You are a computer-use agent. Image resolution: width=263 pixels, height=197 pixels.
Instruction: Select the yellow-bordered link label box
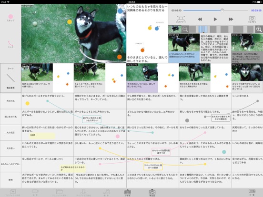[153, 167]
